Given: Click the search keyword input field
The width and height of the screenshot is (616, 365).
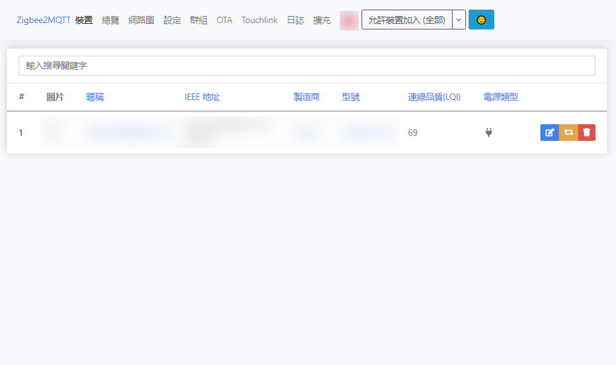Looking at the screenshot, I should point(306,65).
